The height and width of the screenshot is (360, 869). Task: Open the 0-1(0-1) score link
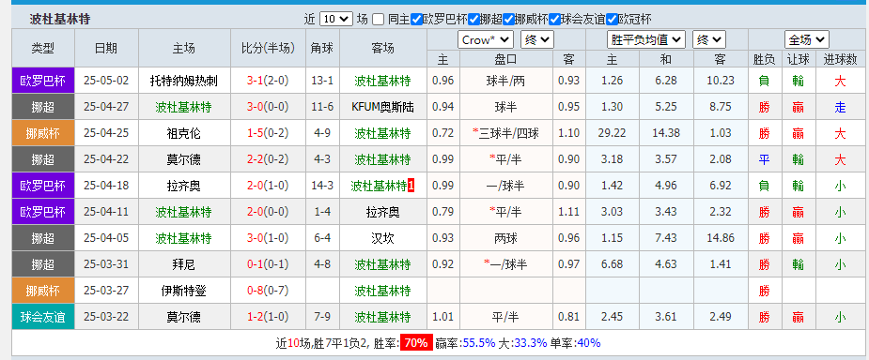click(x=269, y=264)
